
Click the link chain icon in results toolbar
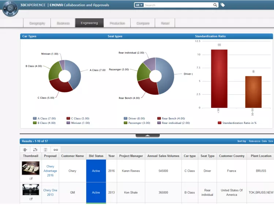click(x=56, y=150)
